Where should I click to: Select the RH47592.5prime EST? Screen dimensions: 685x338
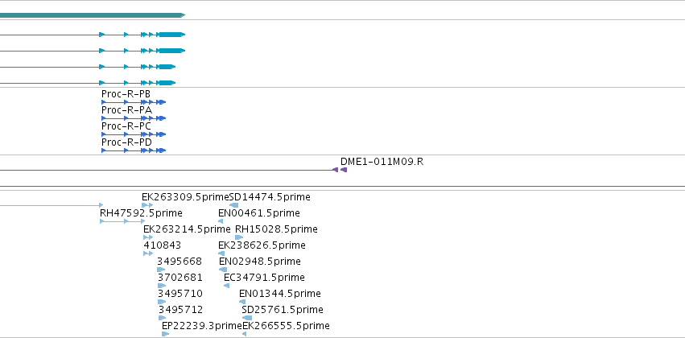141,213
